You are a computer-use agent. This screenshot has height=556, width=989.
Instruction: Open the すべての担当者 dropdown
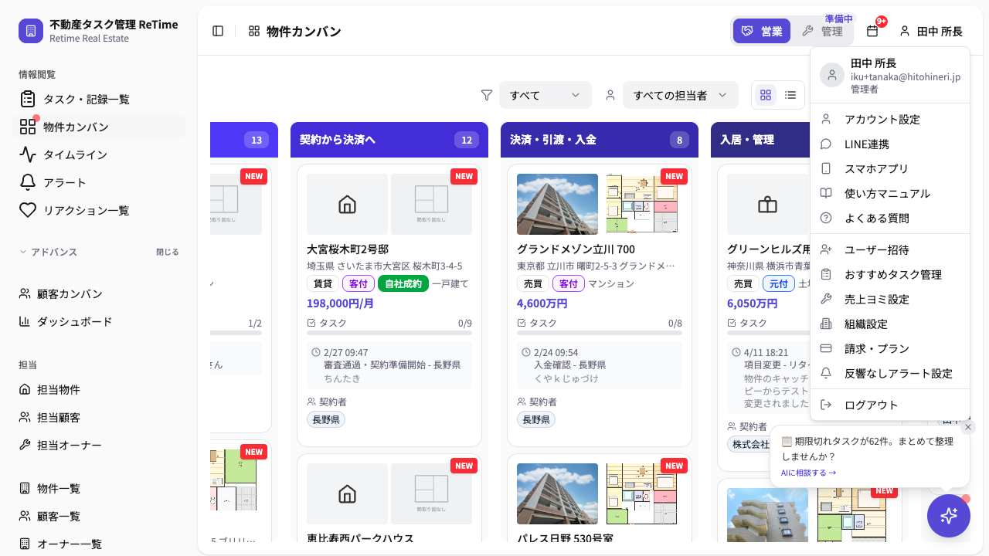click(681, 95)
